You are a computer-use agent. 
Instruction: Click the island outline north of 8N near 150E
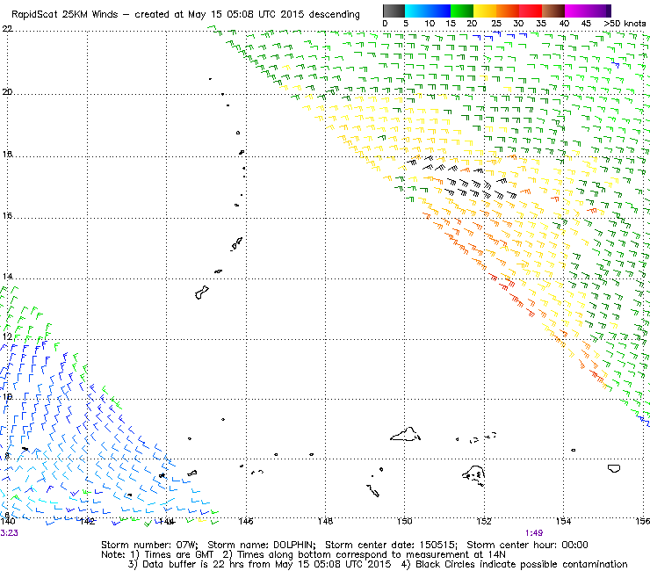coord(406,434)
